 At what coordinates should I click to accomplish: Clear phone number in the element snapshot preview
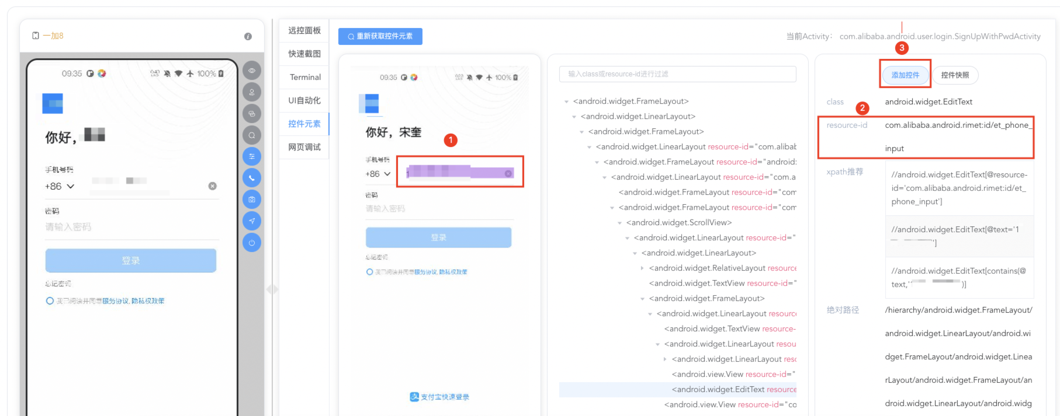[509, 173]
